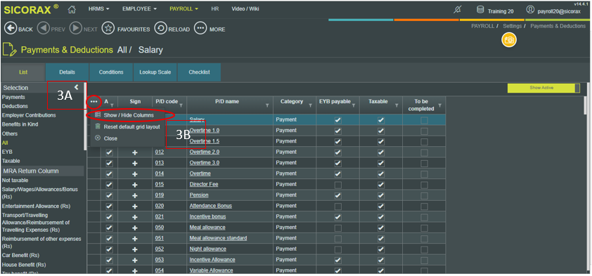Open Overtime 2.0 name link
Image resolution: width=592 pixels, height=276 pixels.
click(x=205, y=152)
